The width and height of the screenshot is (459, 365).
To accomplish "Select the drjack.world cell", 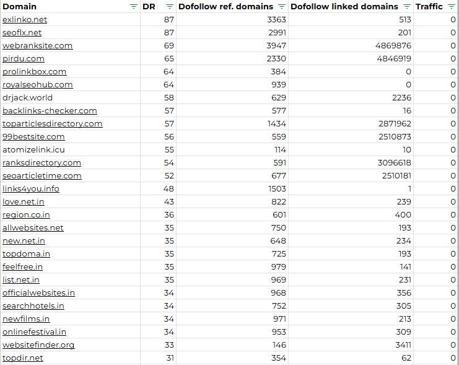I will coord(70,97).
